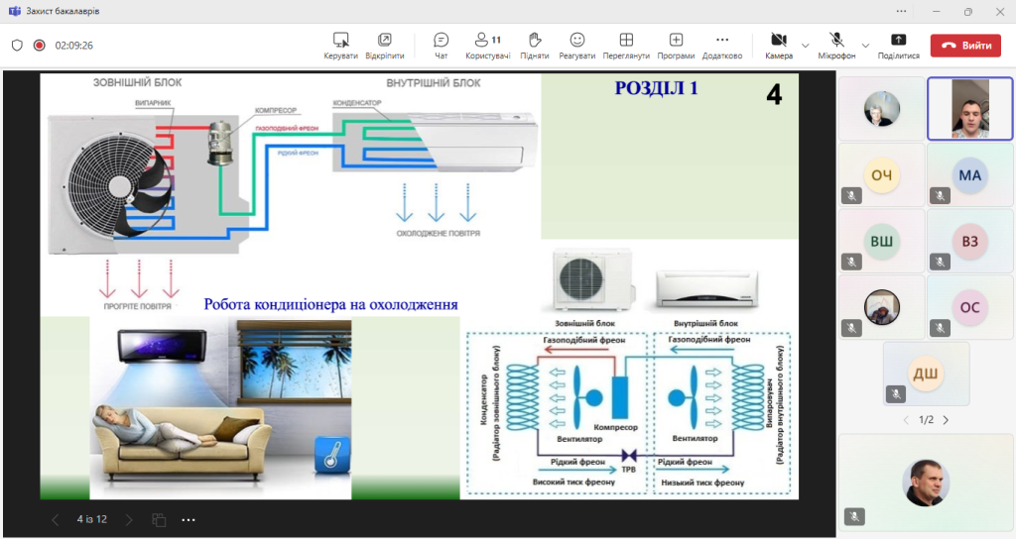The image size is (1016, 539).
Task: Click Поділитися to share screen
Action: tap(898, 45)
